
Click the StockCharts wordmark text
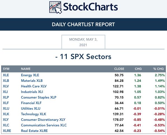90,7
